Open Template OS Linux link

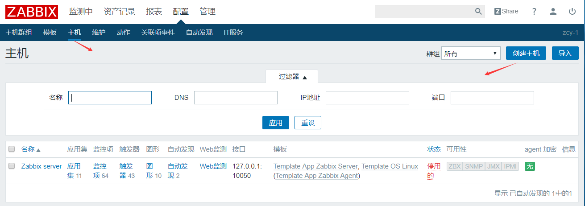[x=390, y=166]
